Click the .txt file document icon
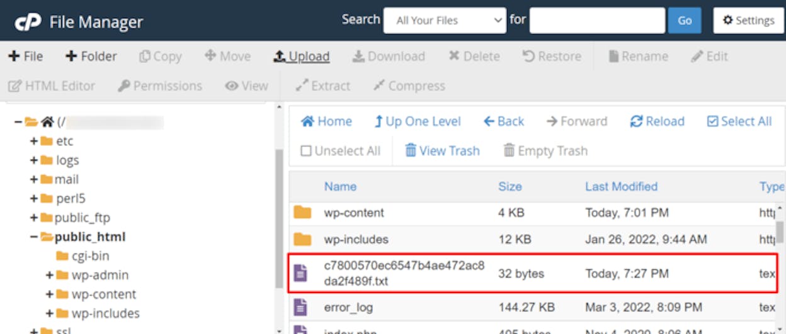 click(301, 273)
